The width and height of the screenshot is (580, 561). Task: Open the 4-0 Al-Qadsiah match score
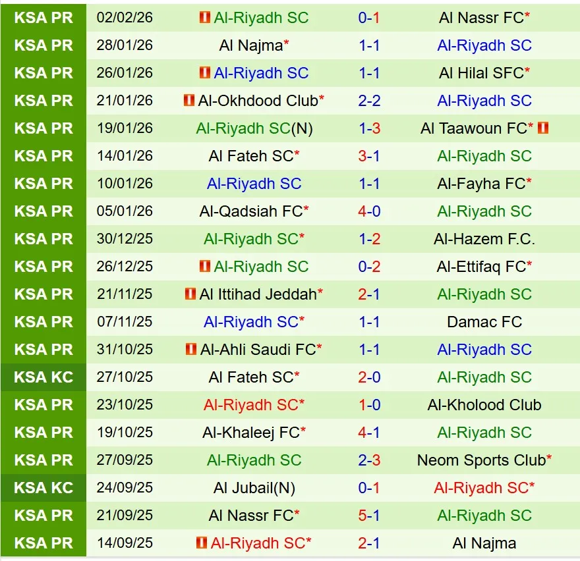coord(369,211)
